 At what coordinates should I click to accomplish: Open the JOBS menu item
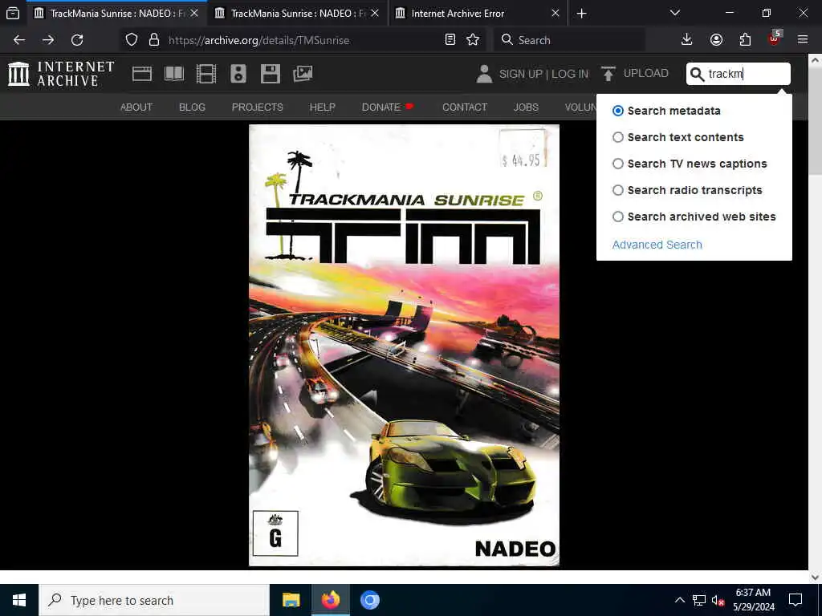click(526, 107)
